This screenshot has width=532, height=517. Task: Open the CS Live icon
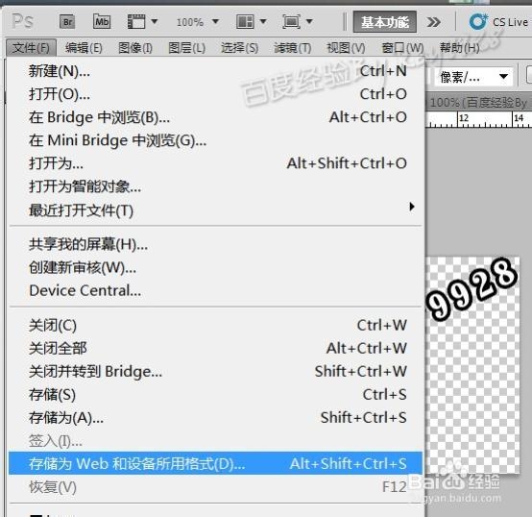478,21
